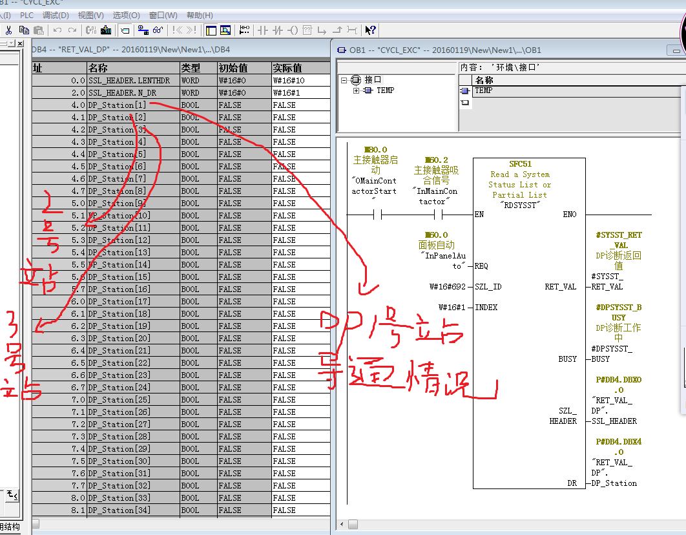Collapse the 接口 tree node
This screenshot has height=535, width=686.
344,80
